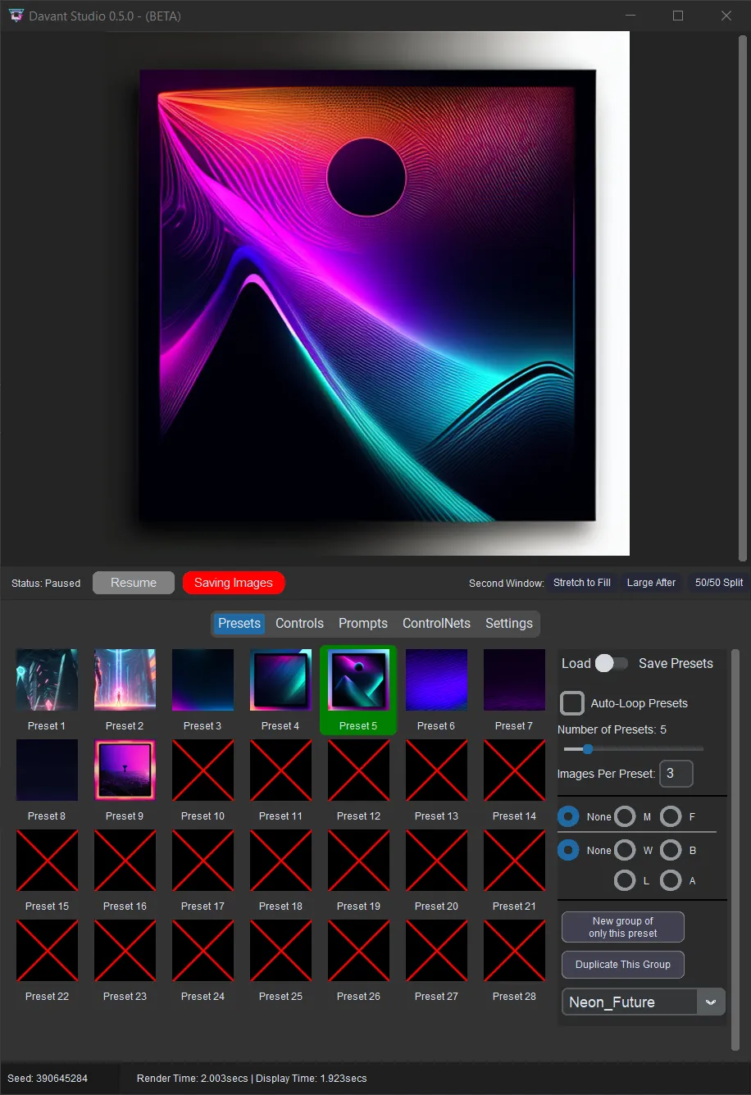
Task: Click the red X on Preset 10
Action: point(203,770)
